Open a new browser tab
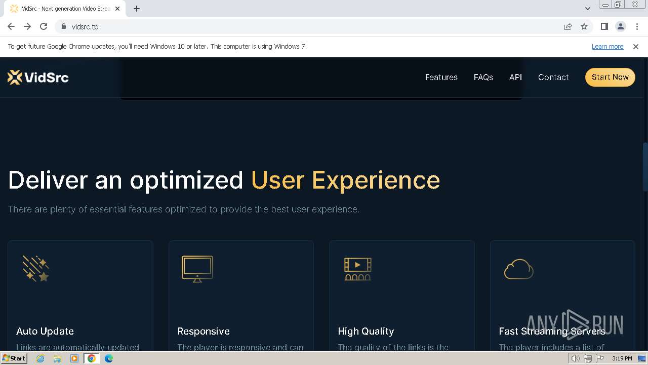The height and width of the screenshot is (365, 648). pyautogui.click(x=137, y=9)
